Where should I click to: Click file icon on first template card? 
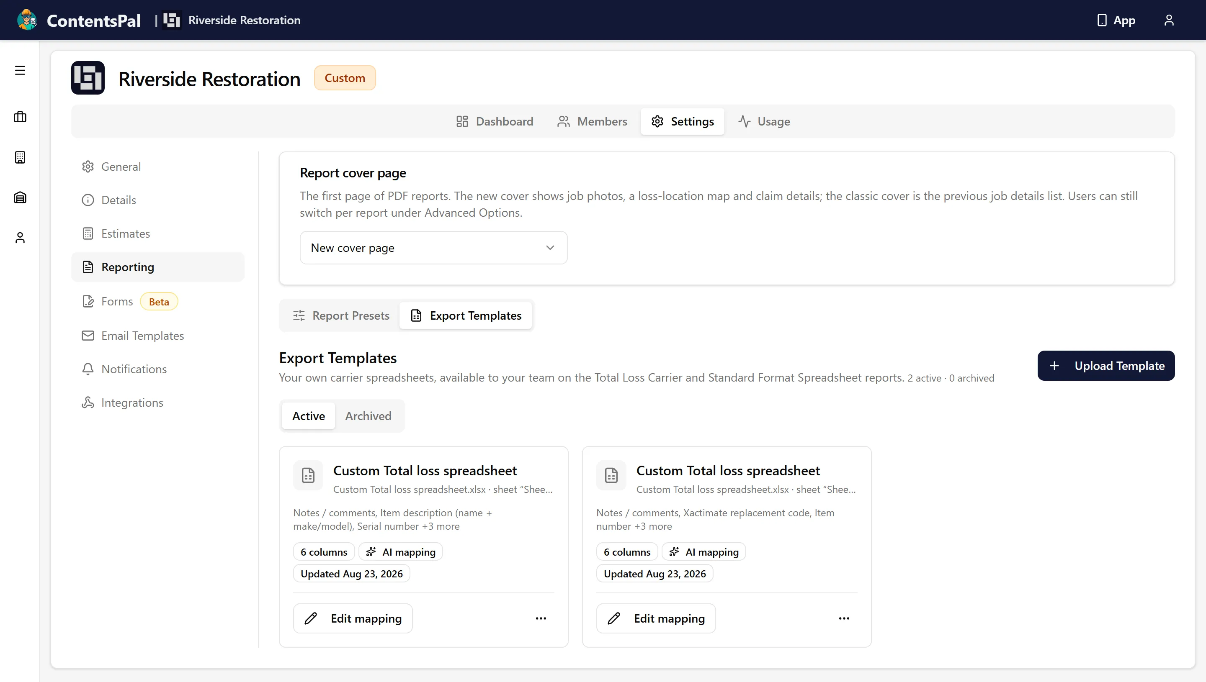pyautogui.click(x=308, y=475)
